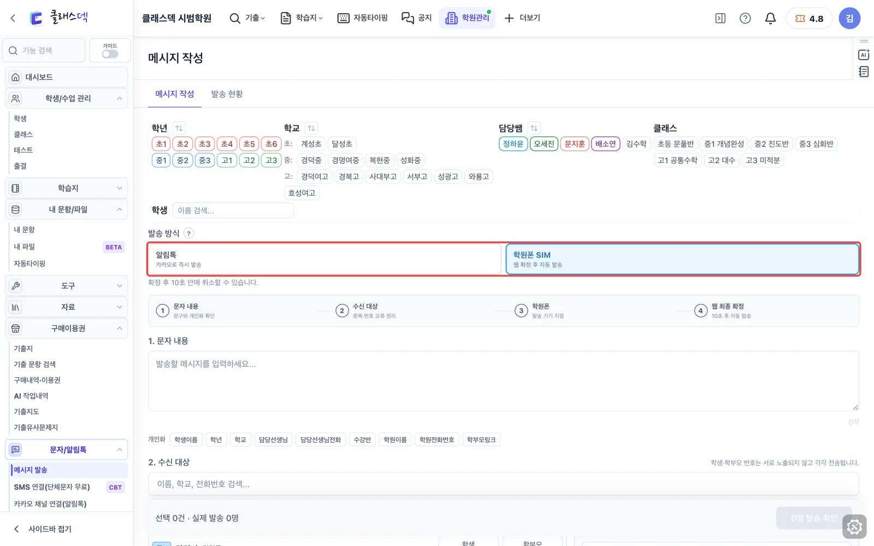Click the 담당쌤 sort arrows icon
The height and width of the screenshot is (546, 874).
tap(534, 128)
